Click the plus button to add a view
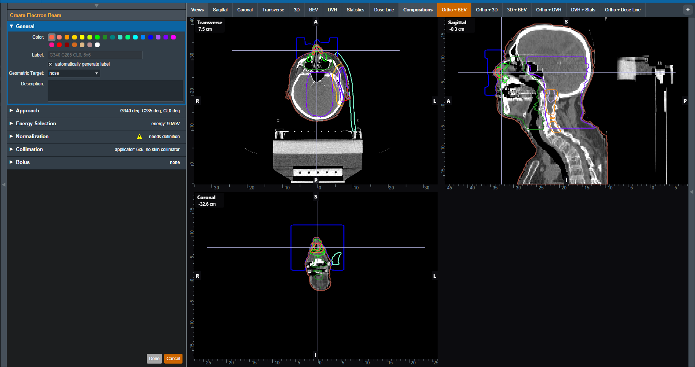The height and width of the screenshot is (367, 695). pyautogui.click(x=687, y=10)
